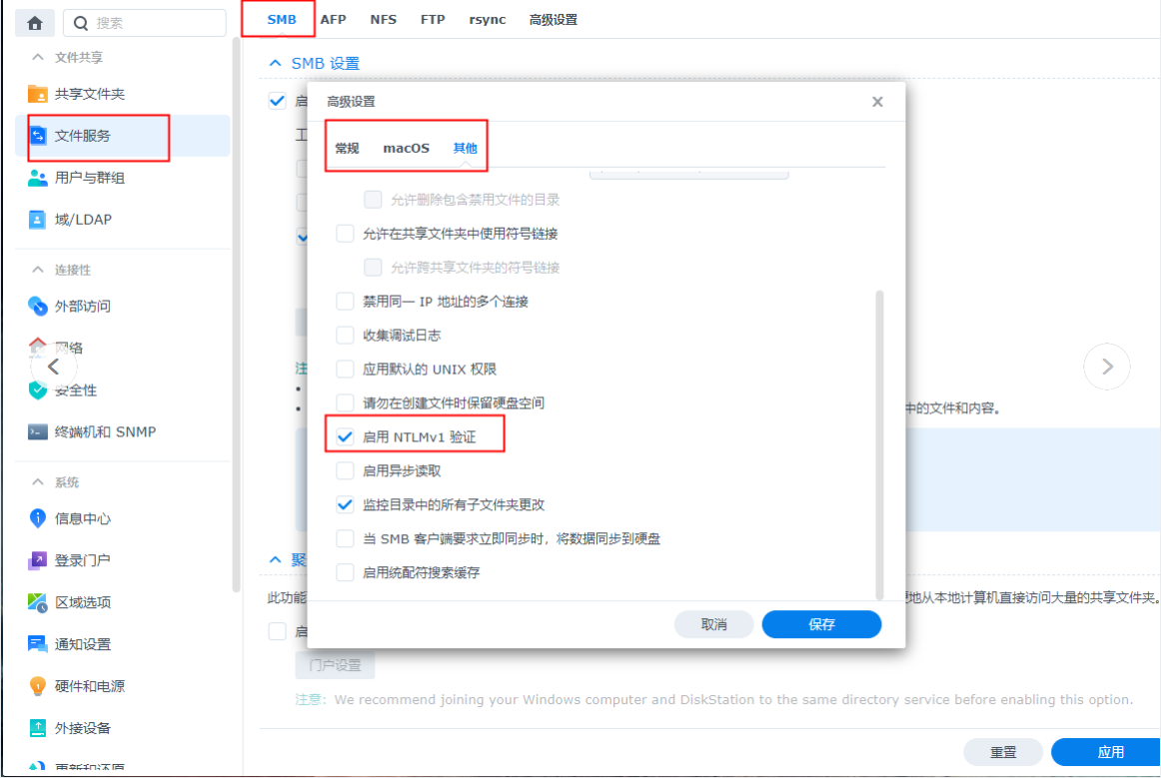Open the Login Portal (登录门户) icon
This screenshot has width=1161, height=778.
[37, 560]
